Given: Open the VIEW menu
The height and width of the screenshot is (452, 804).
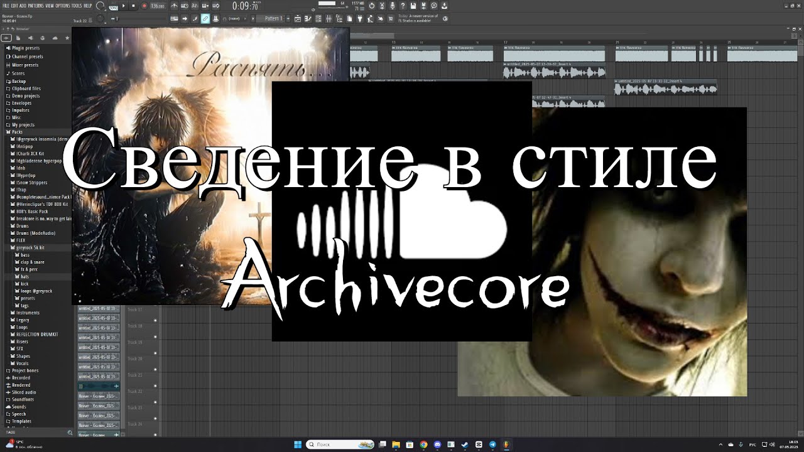Looking at the screenshot, I should [x=49, y=6].
